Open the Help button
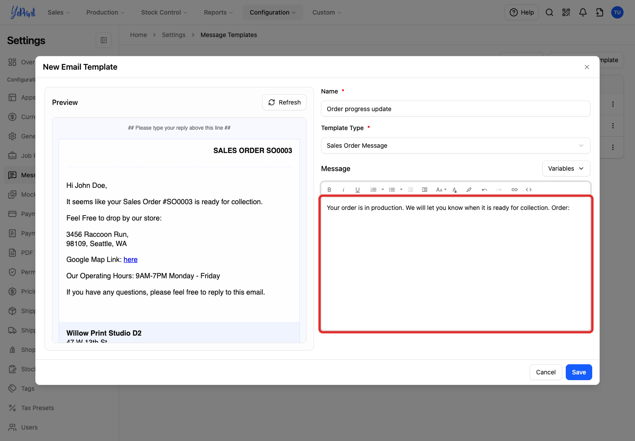The width and height of the screenshot is (635, 441). pos(522,12)
